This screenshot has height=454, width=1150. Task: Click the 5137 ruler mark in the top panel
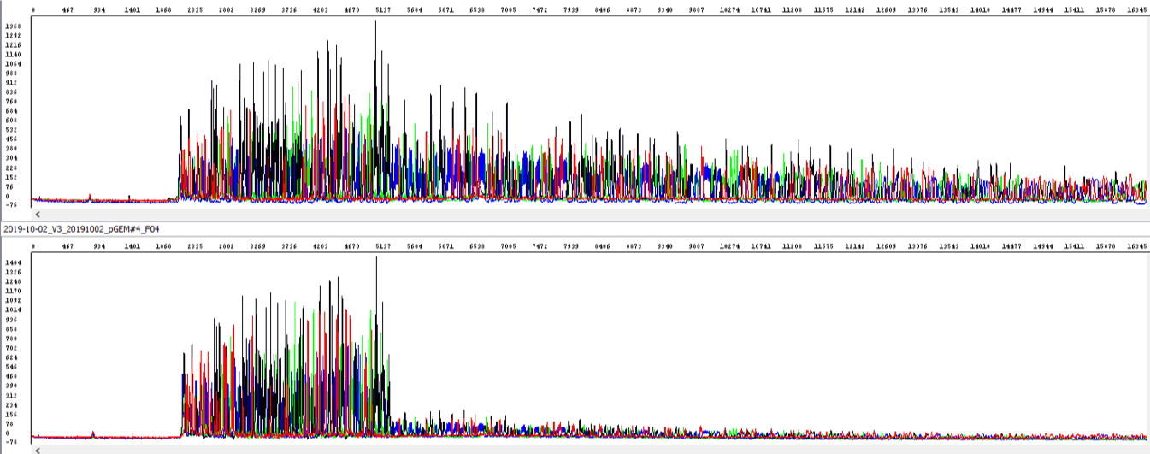pyautogui.click(x=383, y=7)
